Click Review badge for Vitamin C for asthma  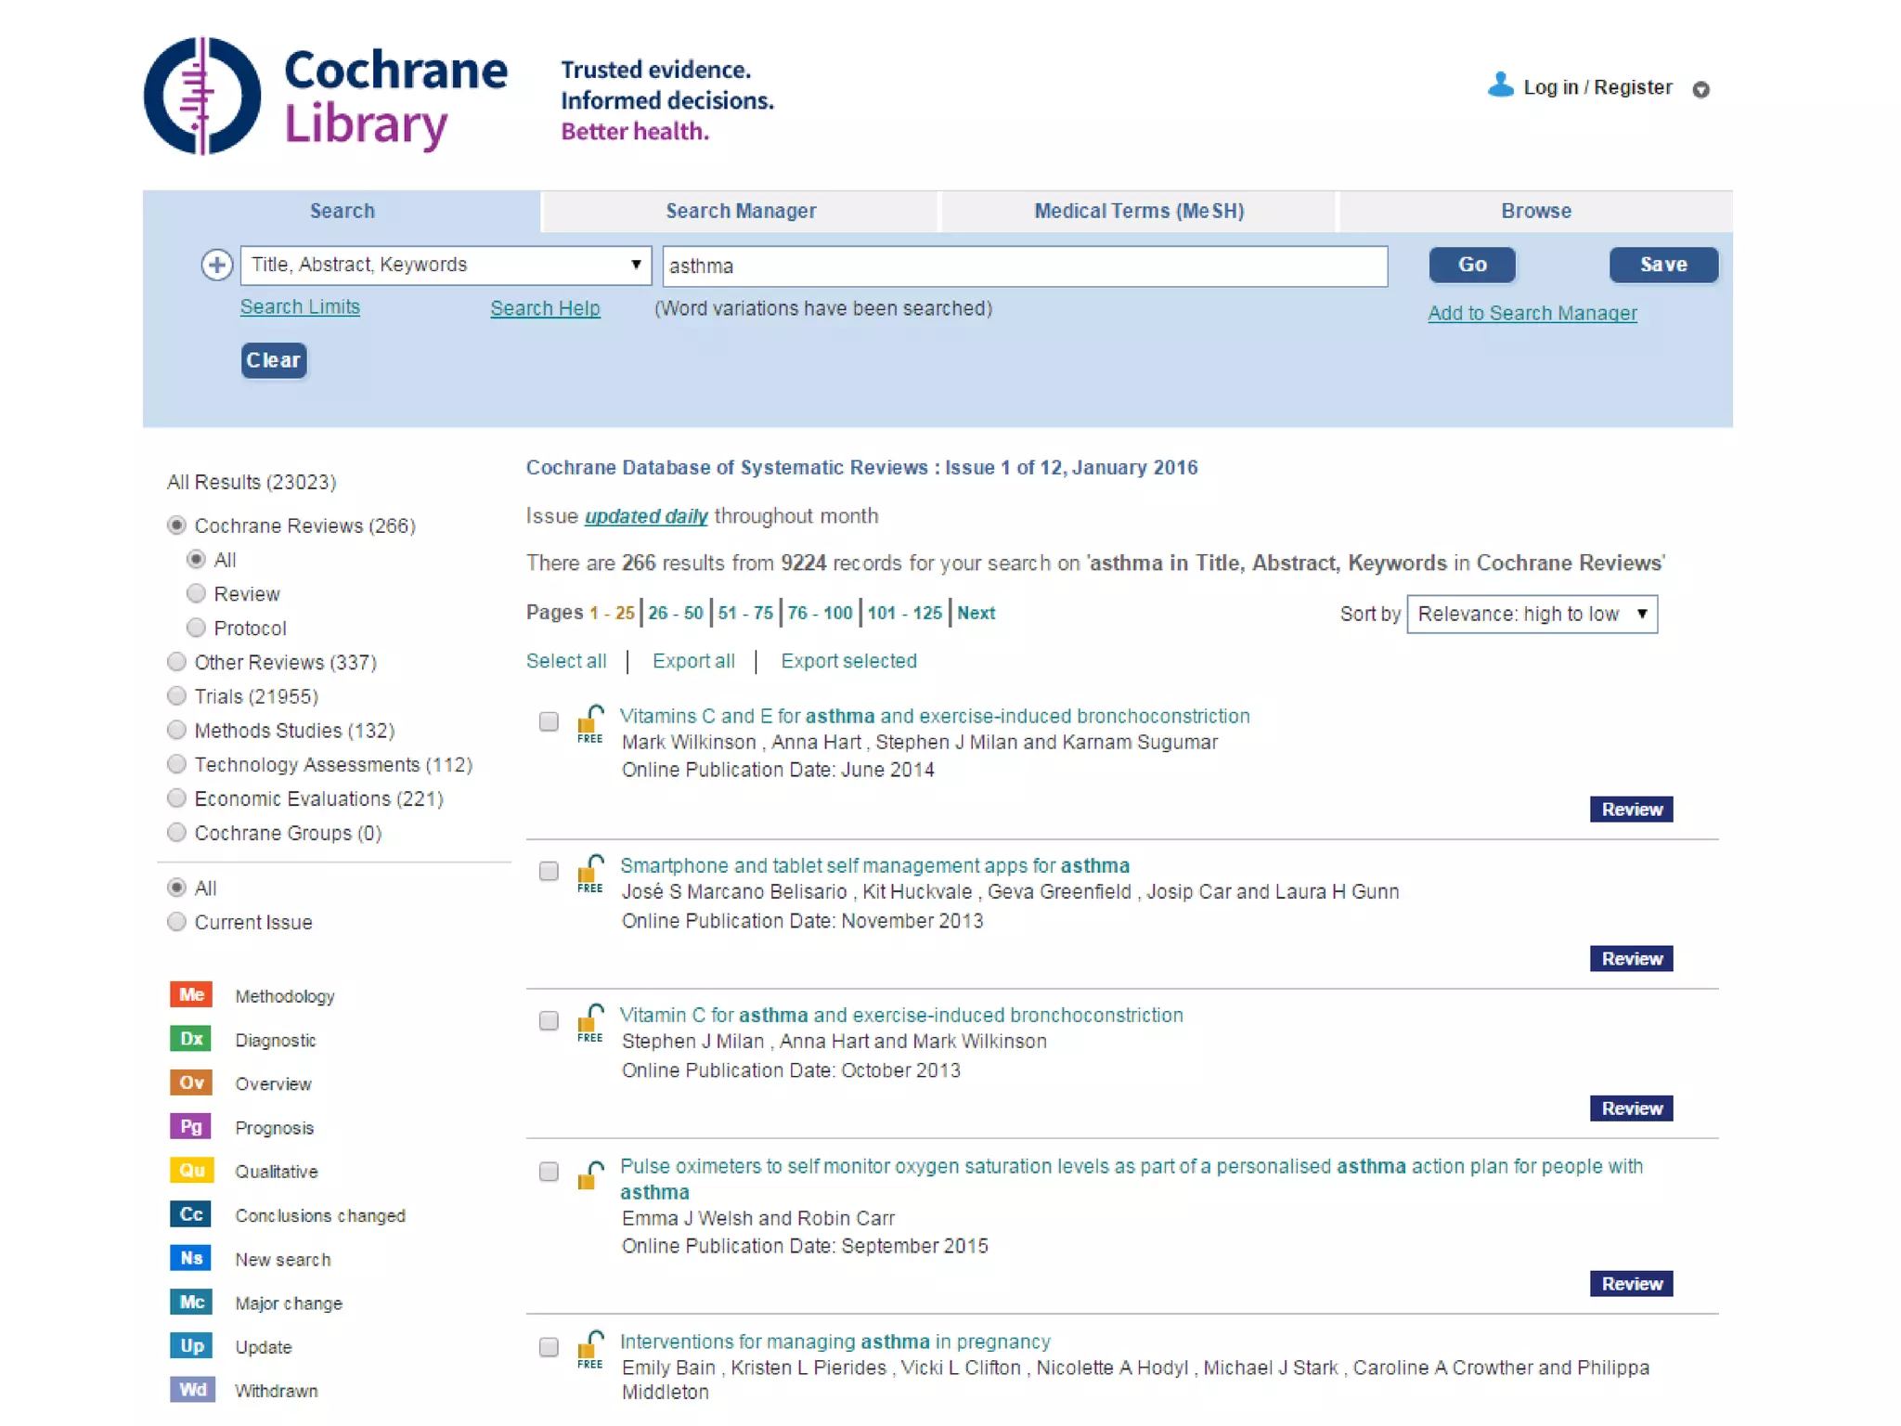pos(1631,1108)
